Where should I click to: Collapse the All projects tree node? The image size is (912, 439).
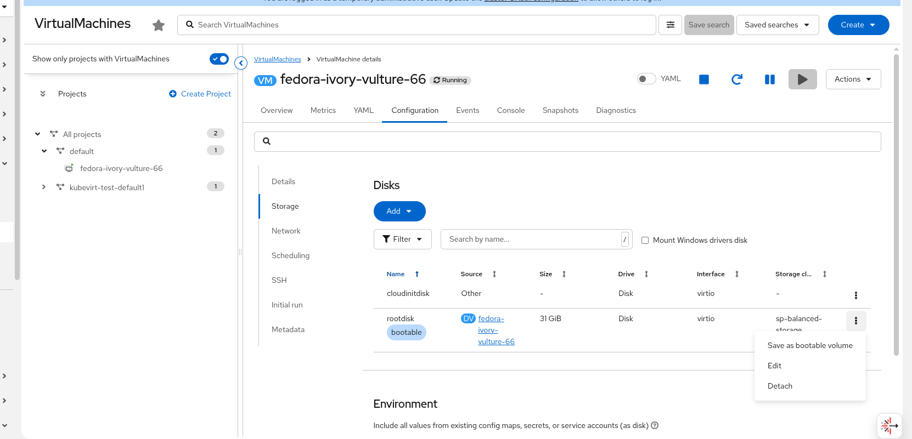click(38, 134)
